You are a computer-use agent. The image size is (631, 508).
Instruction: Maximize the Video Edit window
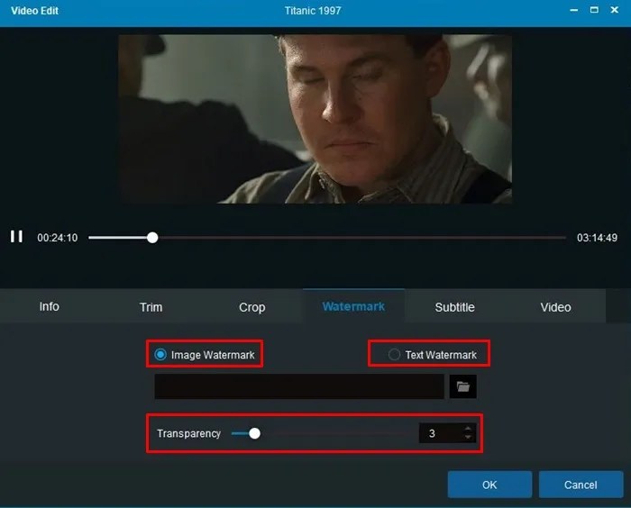594,10
